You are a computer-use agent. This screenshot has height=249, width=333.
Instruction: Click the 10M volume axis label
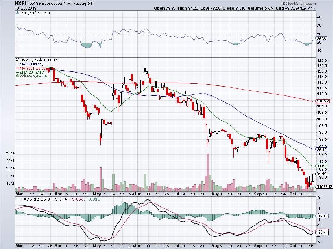pyautogui.click(x=10, y=184)
